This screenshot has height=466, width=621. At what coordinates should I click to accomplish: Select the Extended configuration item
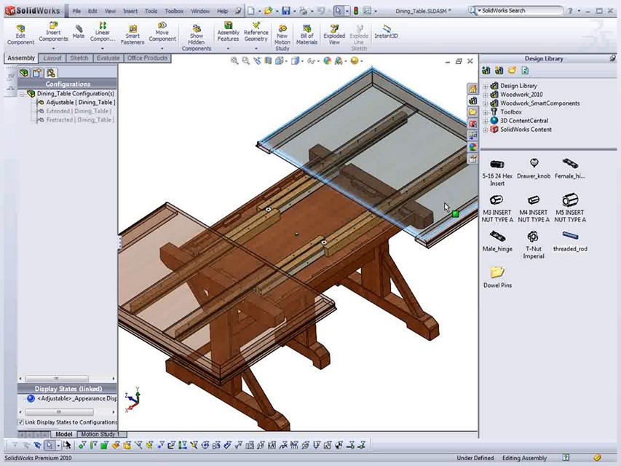pyautogui.click(x=79, y=111)
